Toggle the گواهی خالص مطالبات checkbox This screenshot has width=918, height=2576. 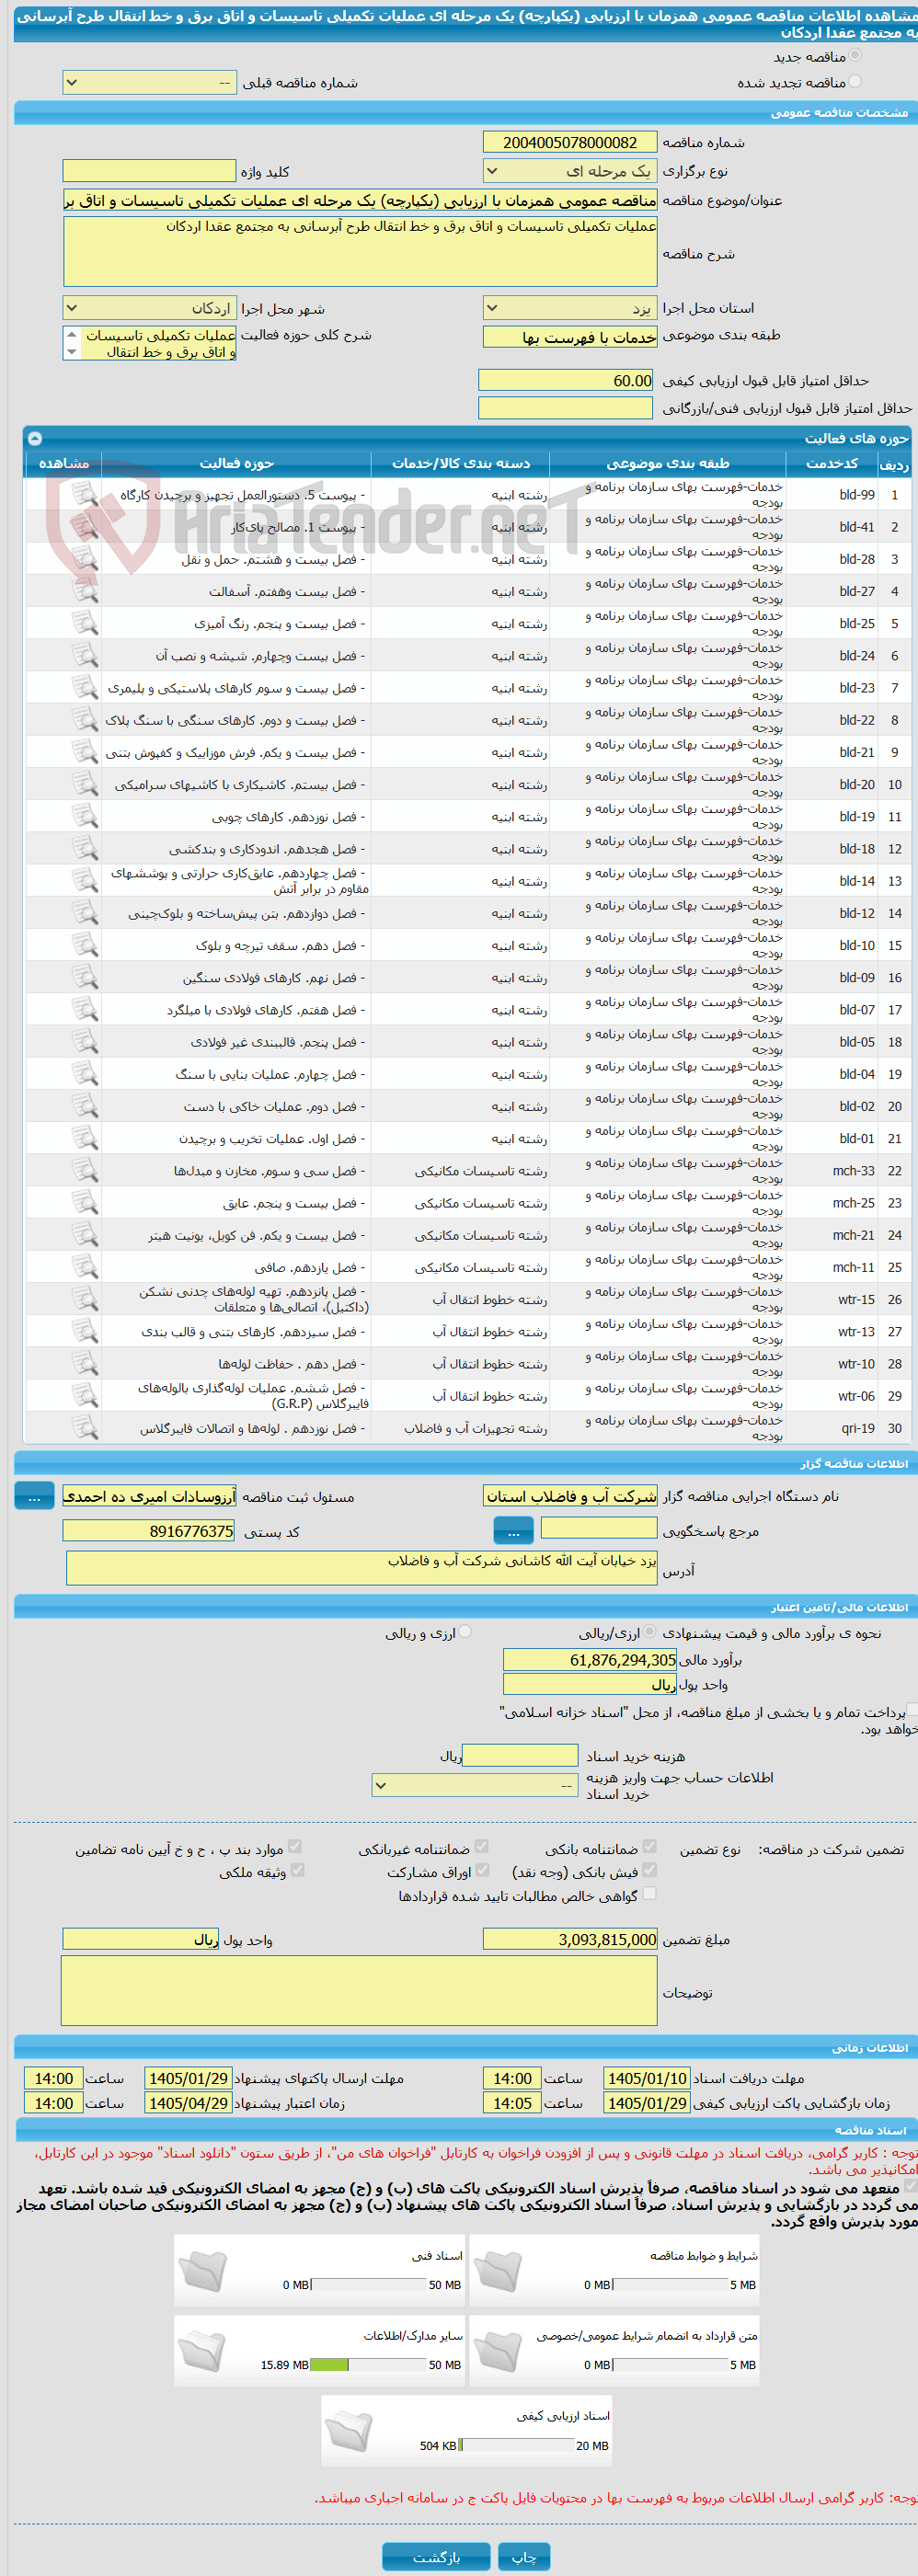pos(650,1893)
